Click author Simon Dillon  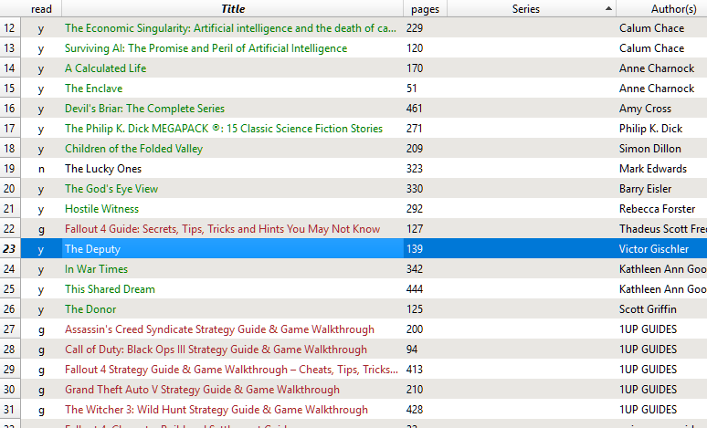(649, 149)
